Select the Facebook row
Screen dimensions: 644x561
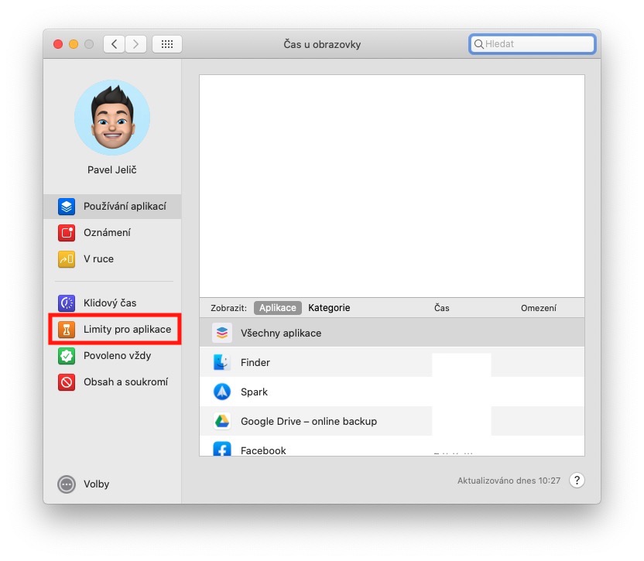[x=392, y=446]
